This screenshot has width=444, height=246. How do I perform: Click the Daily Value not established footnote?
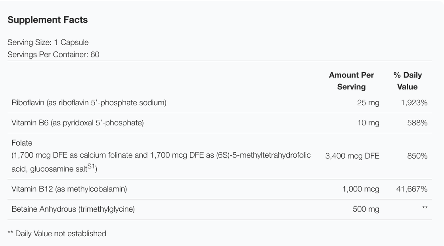(x=57, y=233)
